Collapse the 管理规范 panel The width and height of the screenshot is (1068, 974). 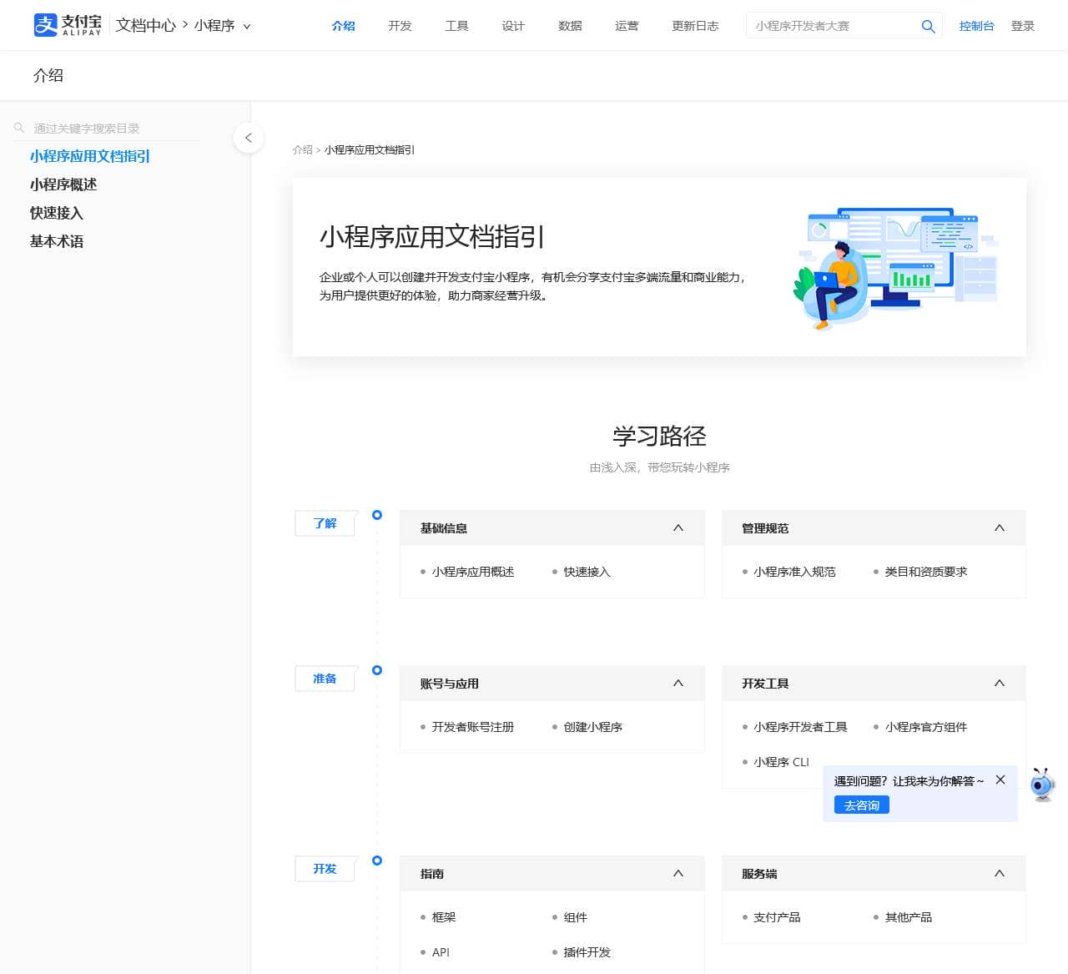(x=999, y=527)
